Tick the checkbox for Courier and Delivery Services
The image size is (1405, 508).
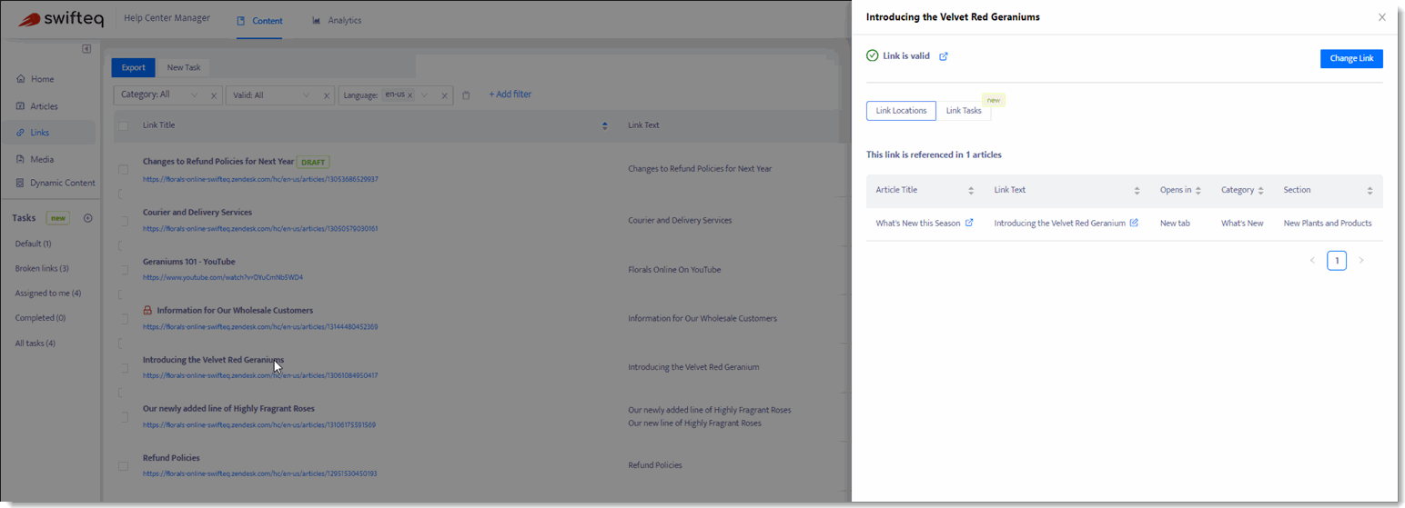(x=123, y=220)
